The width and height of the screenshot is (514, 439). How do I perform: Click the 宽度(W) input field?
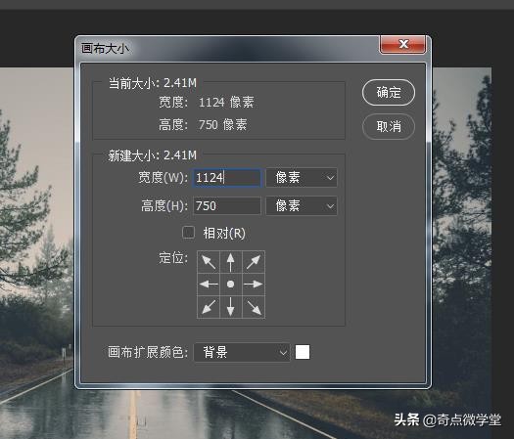[227, 178]
